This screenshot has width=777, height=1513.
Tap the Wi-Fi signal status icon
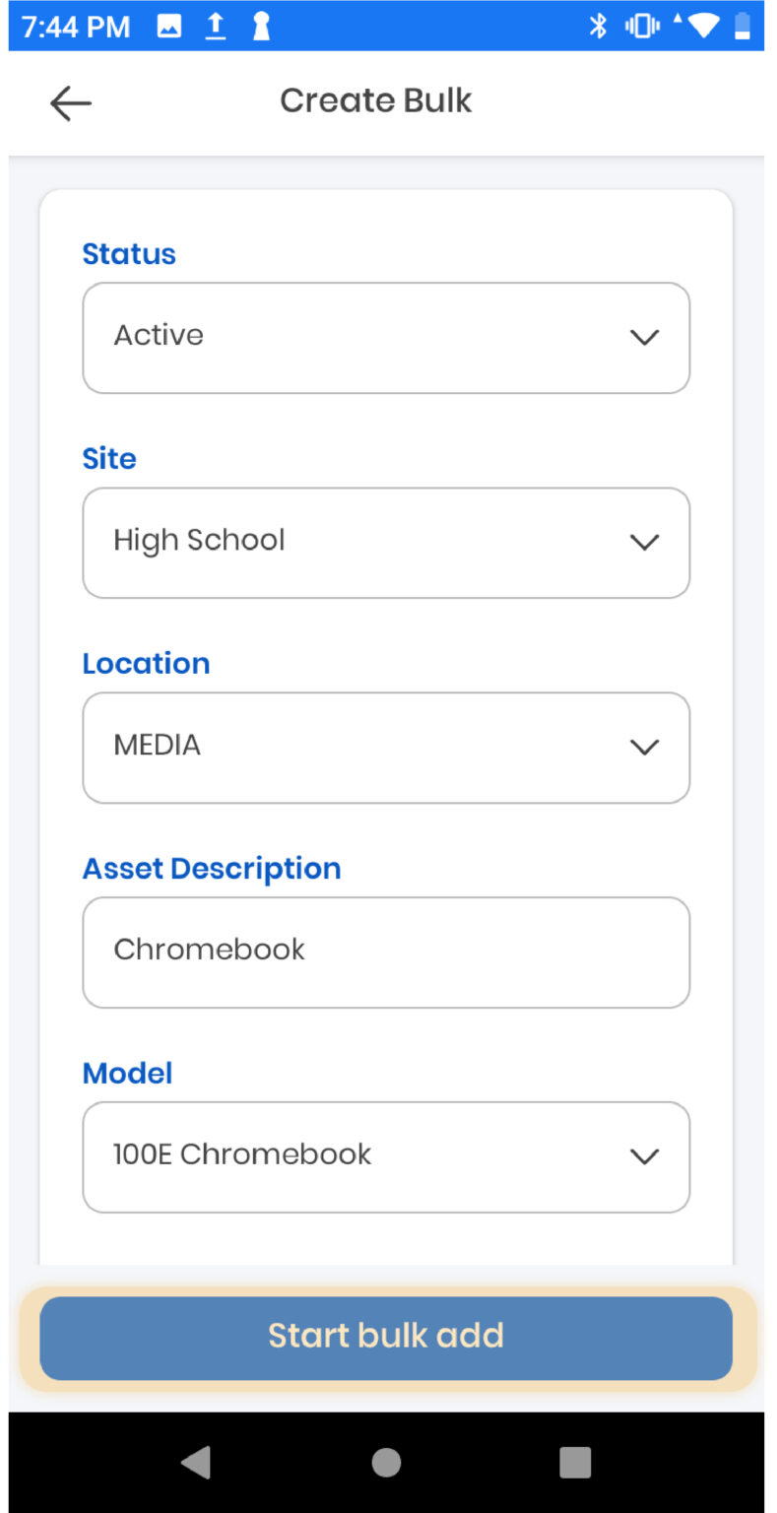703,27
